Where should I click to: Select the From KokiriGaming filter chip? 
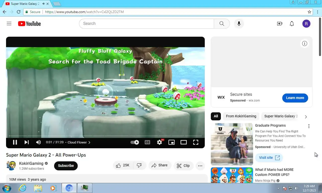click(241, 116)
